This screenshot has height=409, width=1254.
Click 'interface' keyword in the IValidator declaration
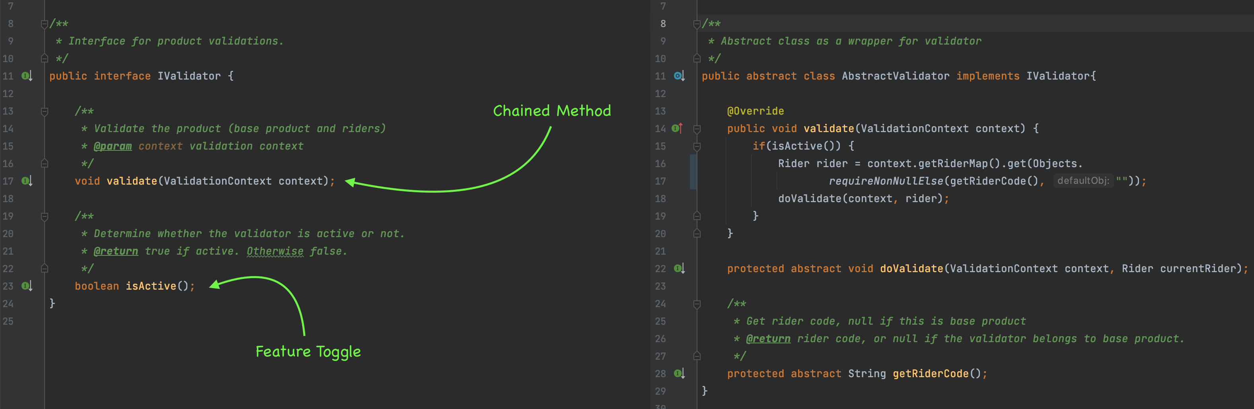pyautogui.click(x=122, y=76)
